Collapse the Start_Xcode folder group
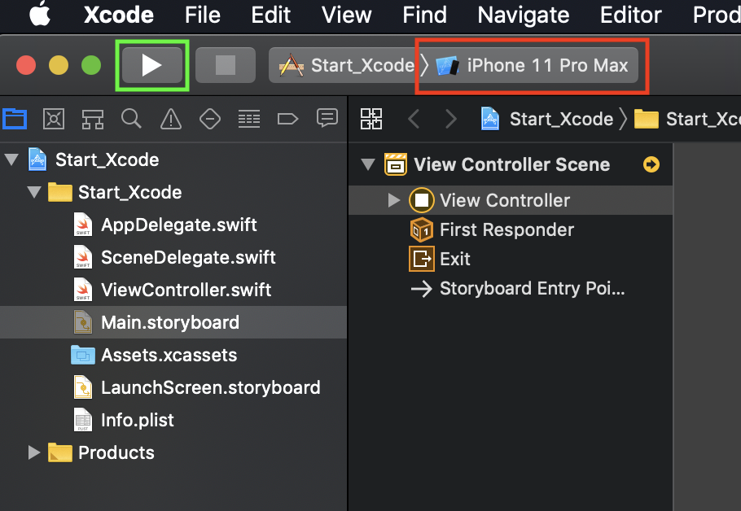The image size is (741, 511). pos(34,192)
